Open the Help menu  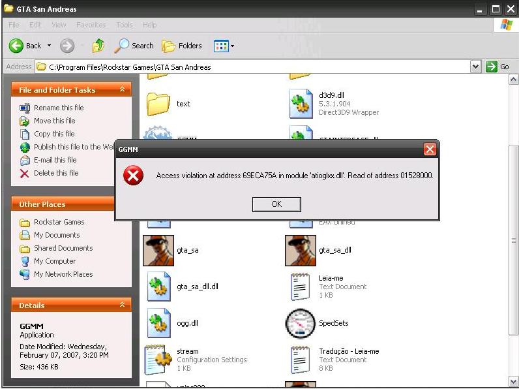coord(149,25)
